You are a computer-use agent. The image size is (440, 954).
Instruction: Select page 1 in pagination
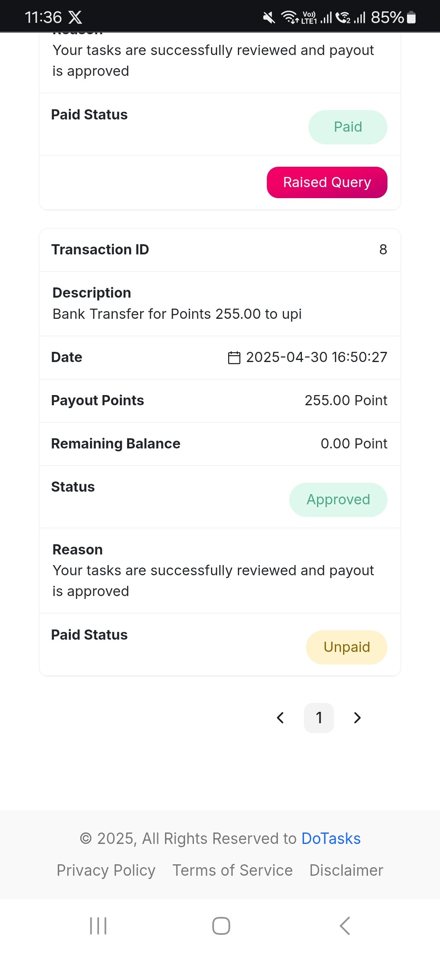(x=319, y=718)
